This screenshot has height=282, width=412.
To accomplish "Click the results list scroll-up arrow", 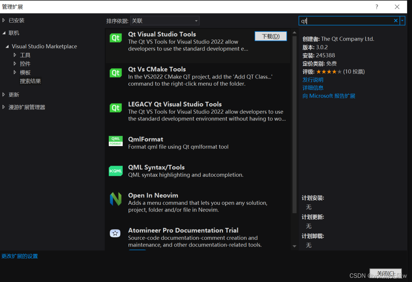I will pyautogui.click(x=294, y=33).
